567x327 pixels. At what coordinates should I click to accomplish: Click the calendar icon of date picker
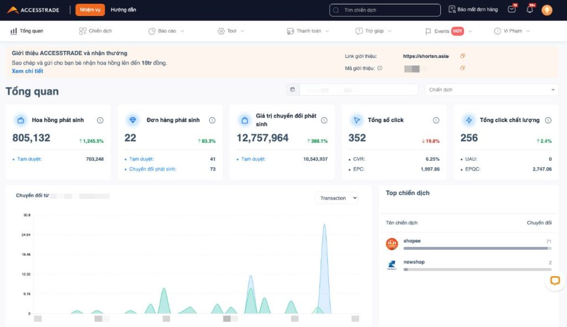292,89
